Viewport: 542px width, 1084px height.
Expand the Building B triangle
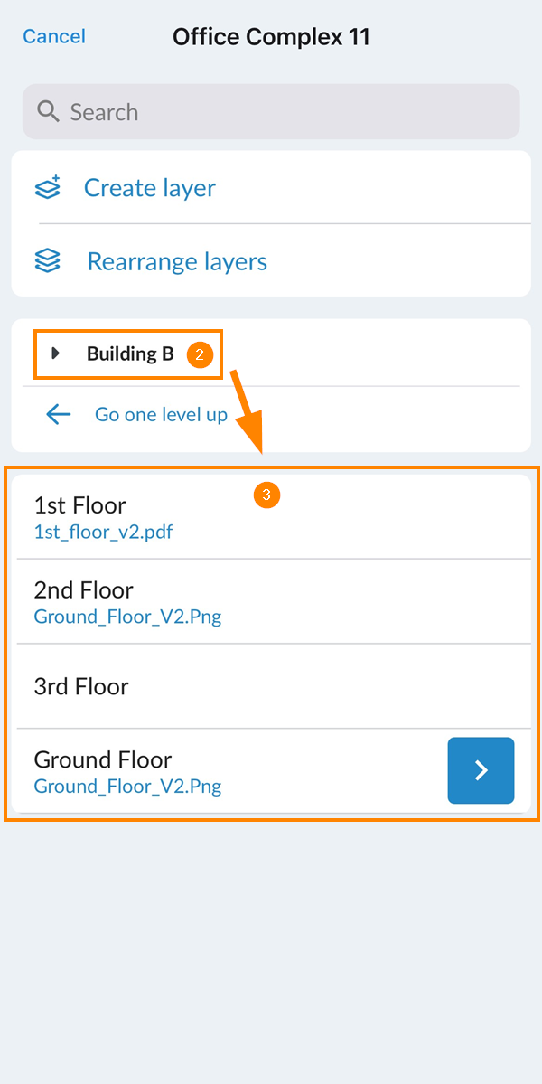[x=56, y=353]
